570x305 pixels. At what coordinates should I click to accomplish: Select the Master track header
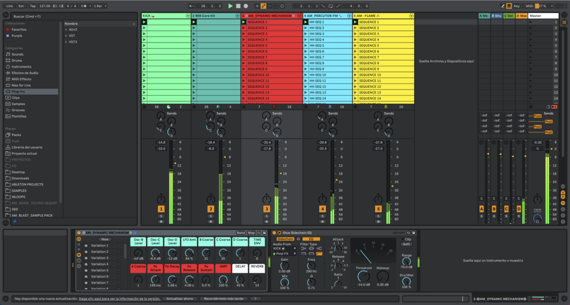pyautogui.click(x=543, y=16)
